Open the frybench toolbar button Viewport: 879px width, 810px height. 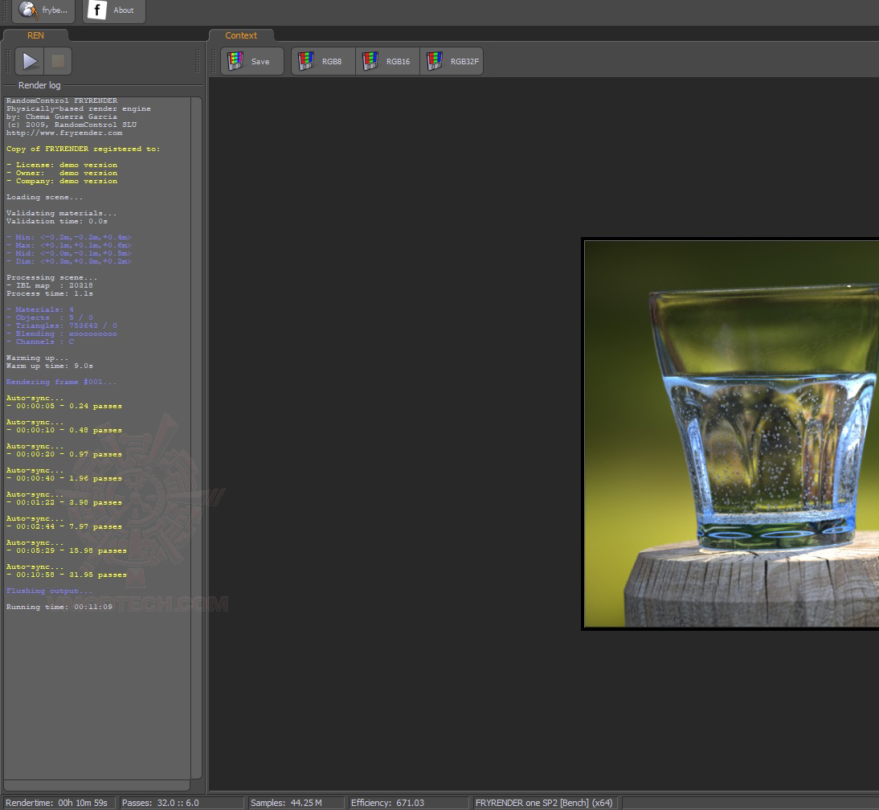(x=43, y=10)
